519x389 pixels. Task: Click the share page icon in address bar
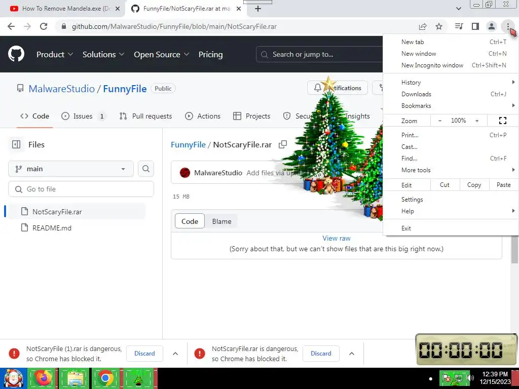click(x=423, y=26)
